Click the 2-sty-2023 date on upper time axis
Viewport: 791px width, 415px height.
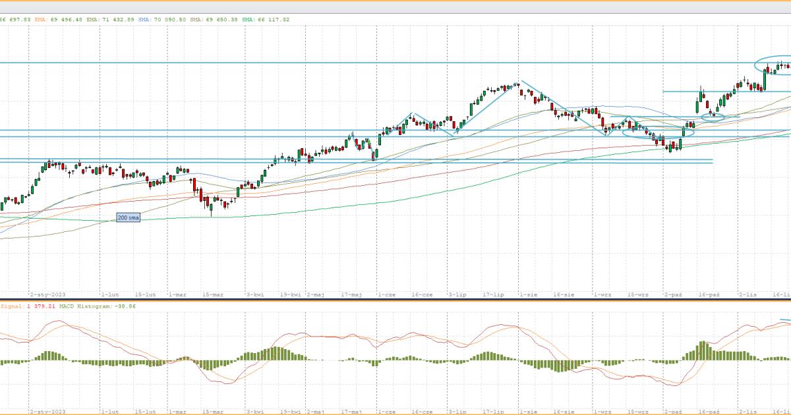(x=48, y=296)
